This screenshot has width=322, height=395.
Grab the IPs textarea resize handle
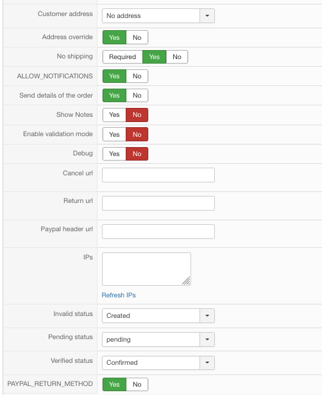[187, 281]
